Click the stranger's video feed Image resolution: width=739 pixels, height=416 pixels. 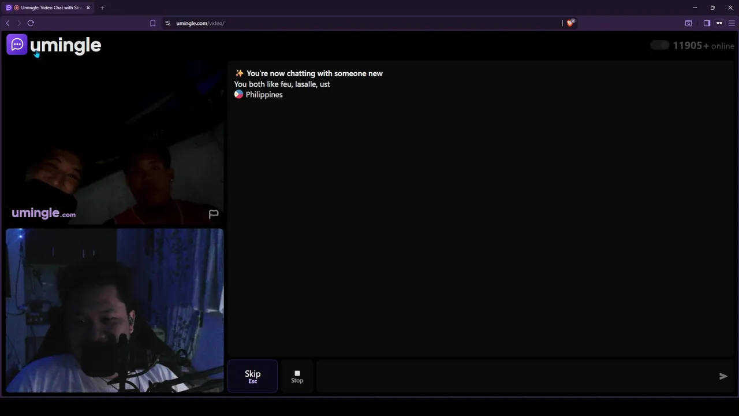[x=114, y=143]
